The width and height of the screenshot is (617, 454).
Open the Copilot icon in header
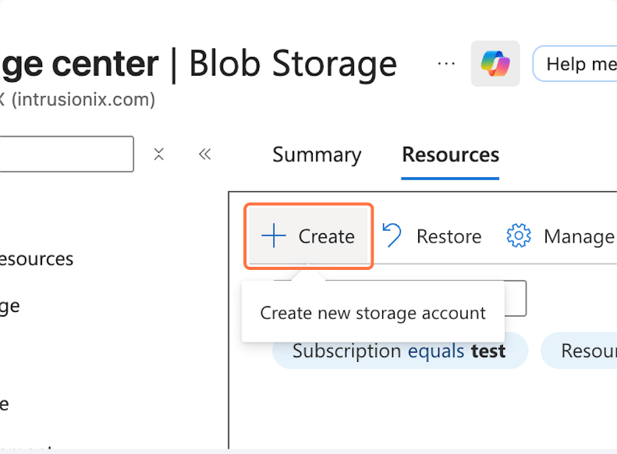(x=495, y=63)
